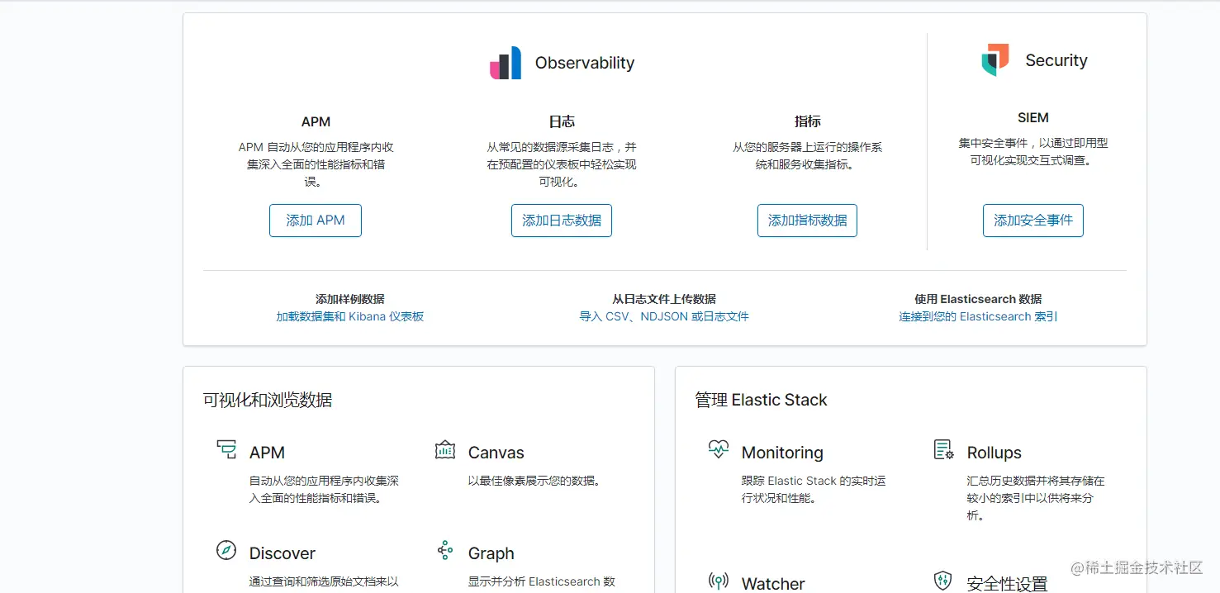Click the 添加样例数据 label
The image size is (1220, 593).
[x=350, y=299]
